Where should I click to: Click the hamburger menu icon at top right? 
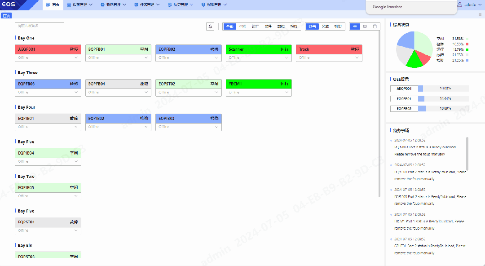tap(480, 15)
